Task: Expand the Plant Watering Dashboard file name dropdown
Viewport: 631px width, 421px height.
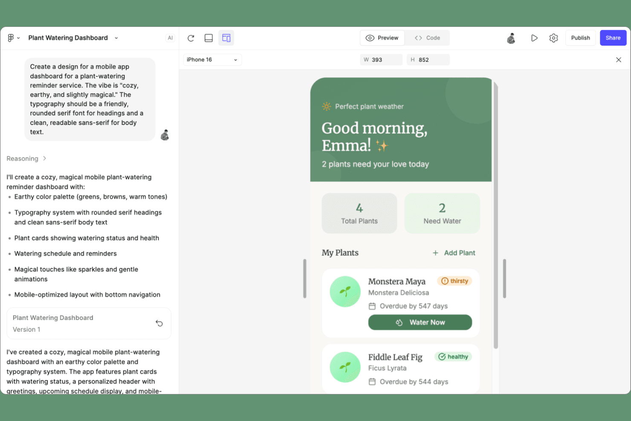Action: [x=116, y=38]
